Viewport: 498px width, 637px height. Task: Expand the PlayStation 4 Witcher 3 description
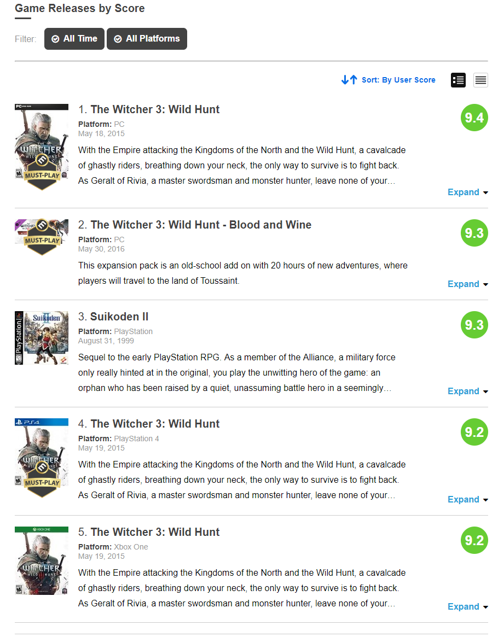467,499
